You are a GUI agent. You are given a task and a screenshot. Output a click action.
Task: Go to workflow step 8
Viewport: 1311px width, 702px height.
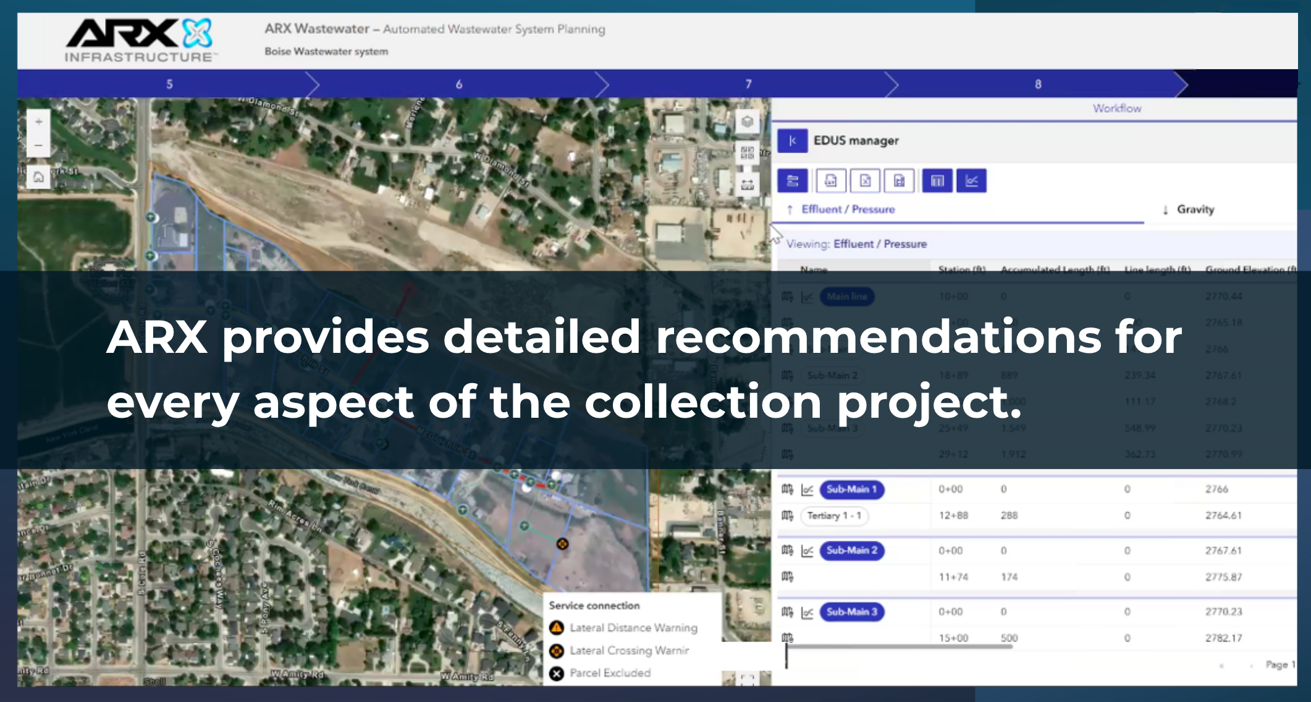1038,84
